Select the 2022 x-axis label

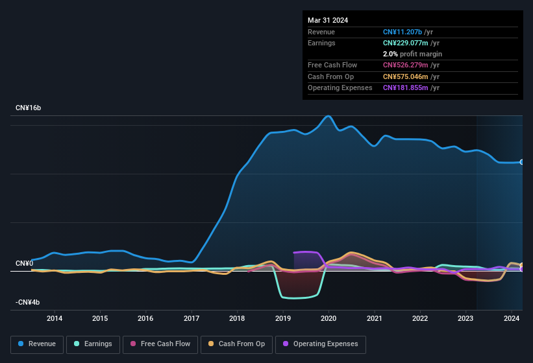pyautogui.click(x=420, y=318)
